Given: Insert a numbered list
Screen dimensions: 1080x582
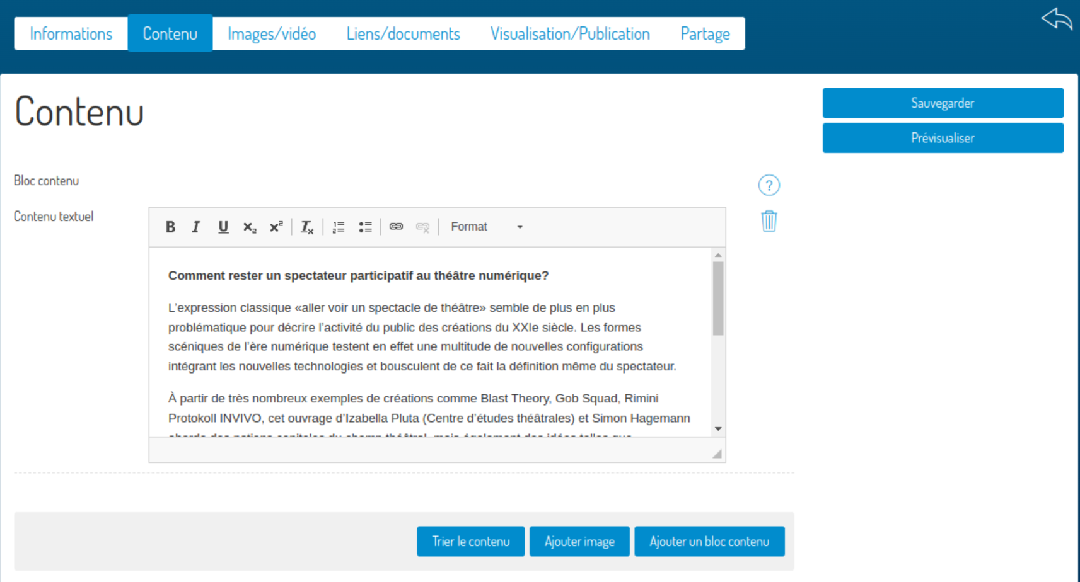Looking at the screenshot, I should 339,227.
